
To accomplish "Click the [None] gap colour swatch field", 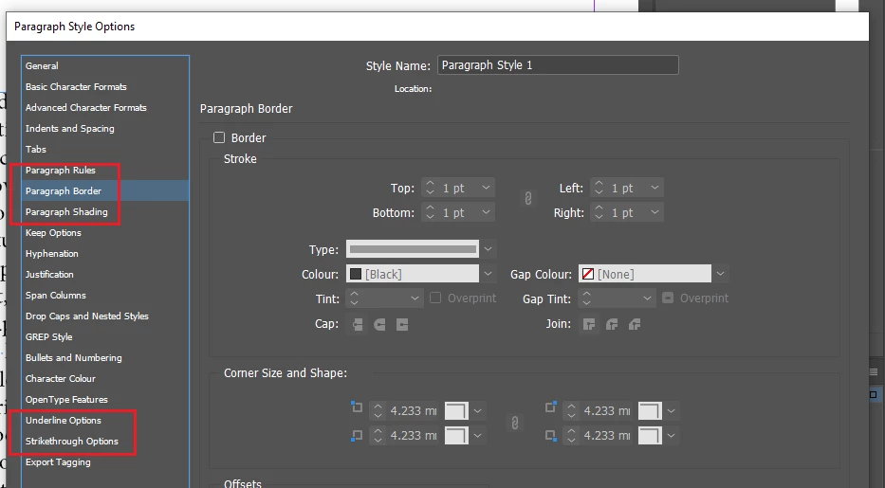I will click(x=645, y=274).
